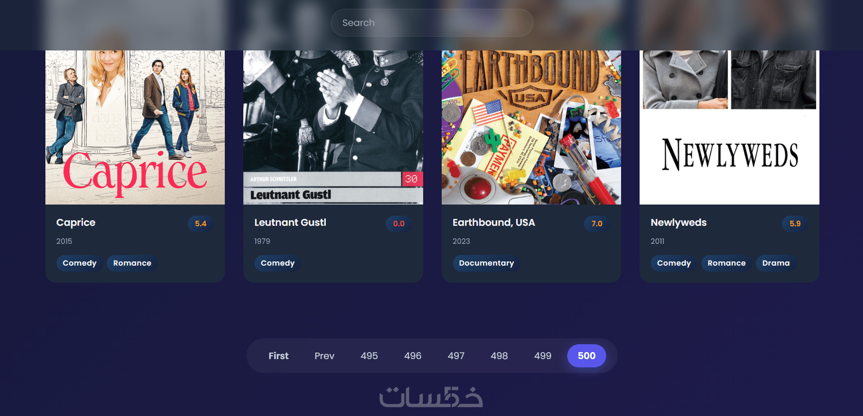Select page 499 in pagination
Image resolution: width=863 pixels, height=416 pixels.
coord(543,356)
